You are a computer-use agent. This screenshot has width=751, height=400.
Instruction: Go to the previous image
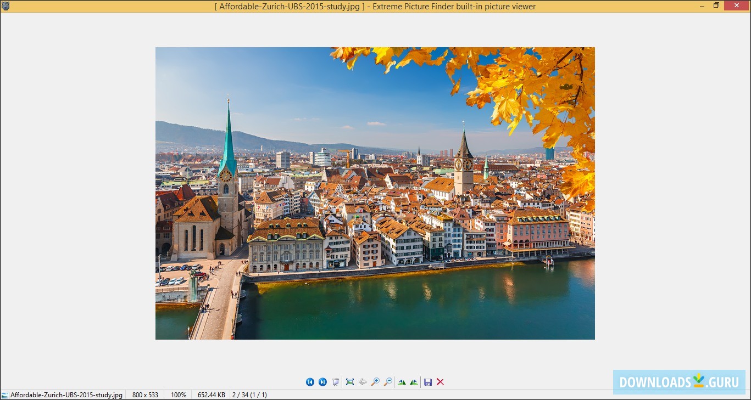coord(310,381)
